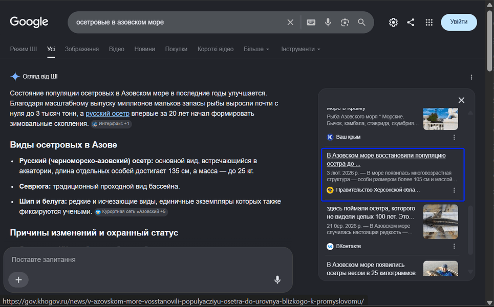Click the Ваш крым site favicon
Screen dimensions: 494x307
(330, 137)
